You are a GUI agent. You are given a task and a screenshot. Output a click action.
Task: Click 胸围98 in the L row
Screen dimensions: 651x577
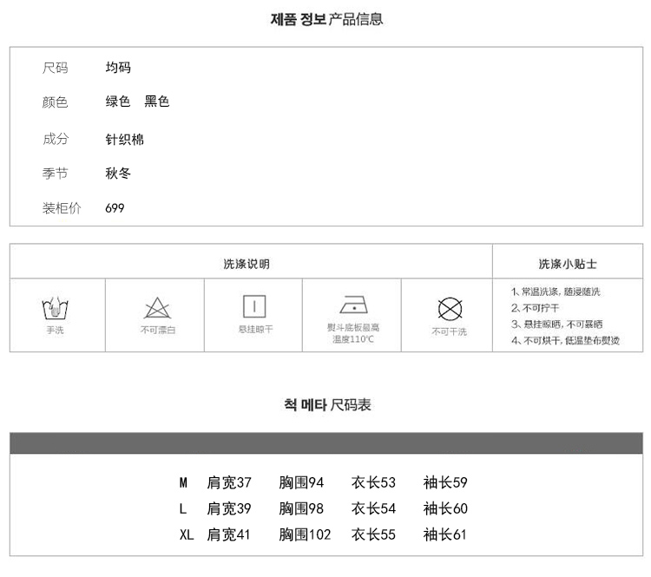(301, 508)
